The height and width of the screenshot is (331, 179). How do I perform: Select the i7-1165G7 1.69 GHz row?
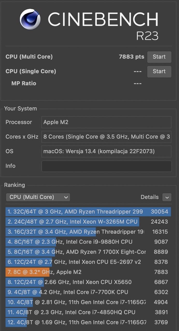coord(88,322)
